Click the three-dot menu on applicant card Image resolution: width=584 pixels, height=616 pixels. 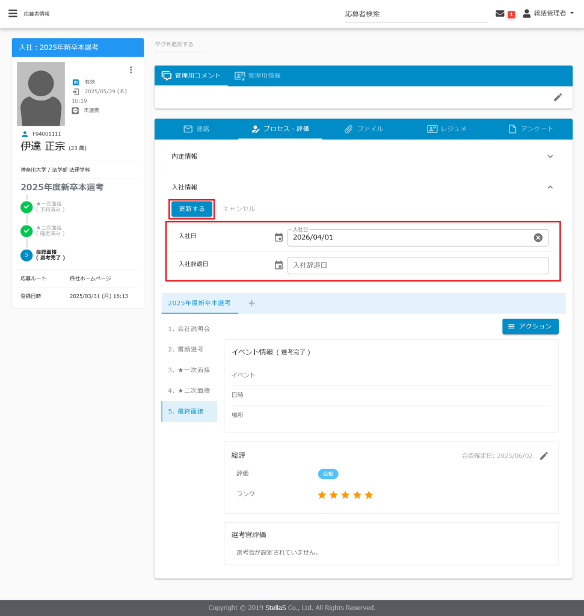[131, 70]
